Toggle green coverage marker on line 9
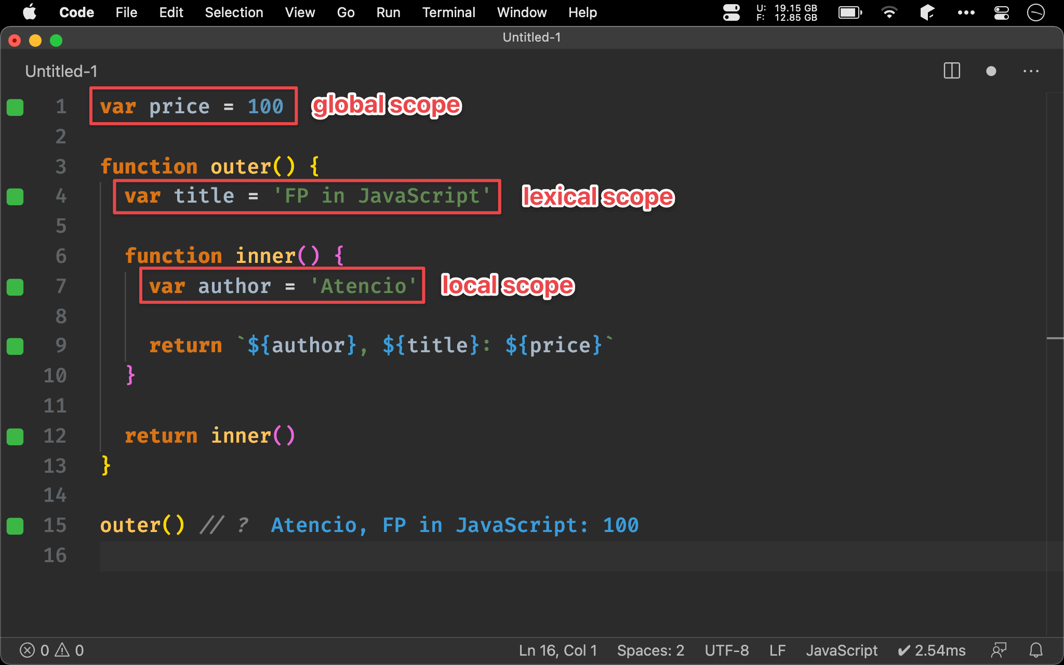 15,346
